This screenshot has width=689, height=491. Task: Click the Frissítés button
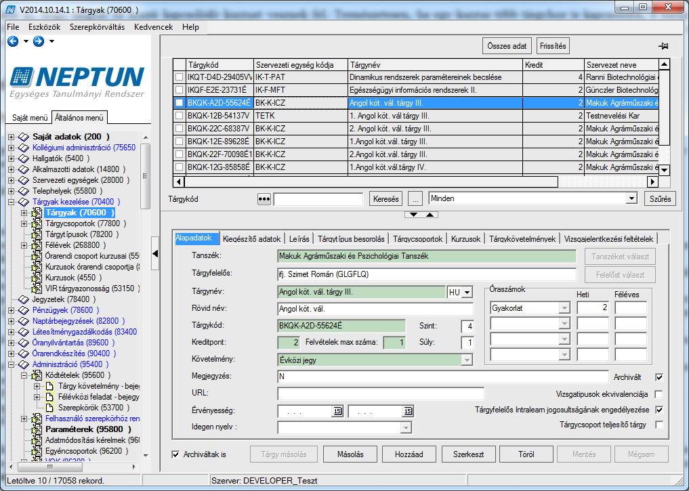553,46
